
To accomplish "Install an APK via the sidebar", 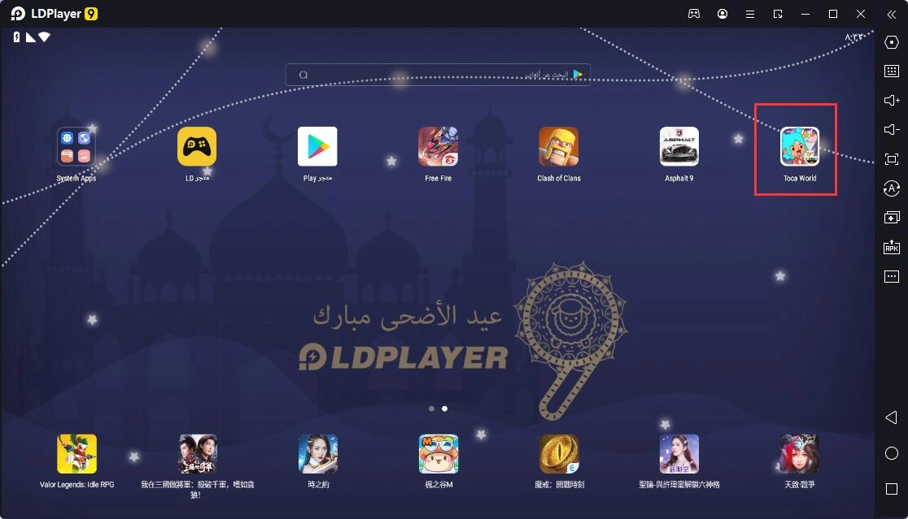I will (892, 247).
